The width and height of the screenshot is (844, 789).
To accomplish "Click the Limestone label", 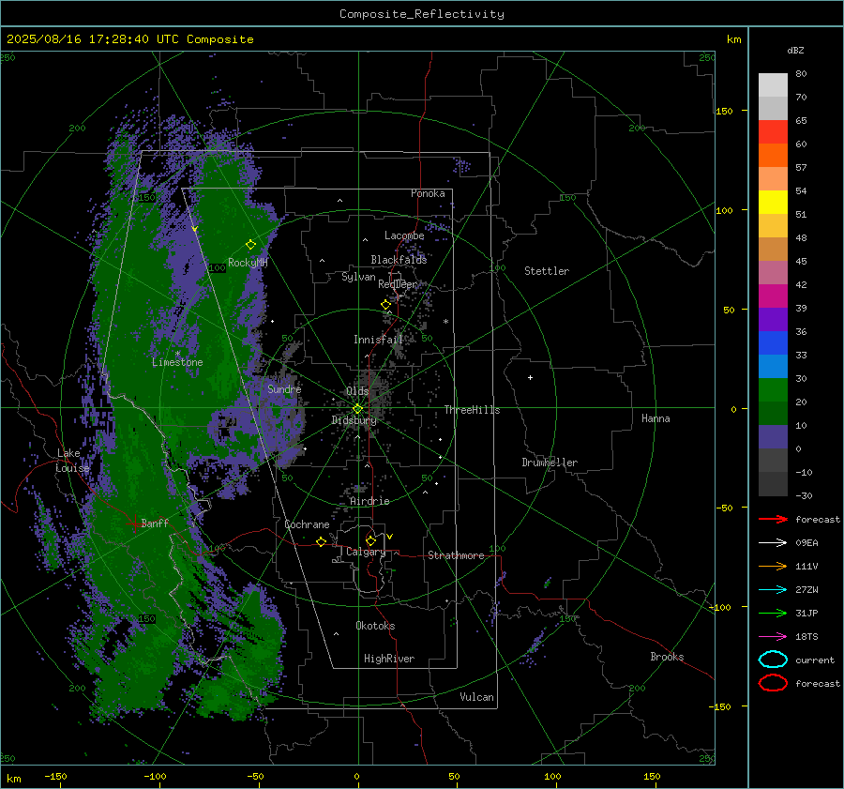I will [177, 362].
